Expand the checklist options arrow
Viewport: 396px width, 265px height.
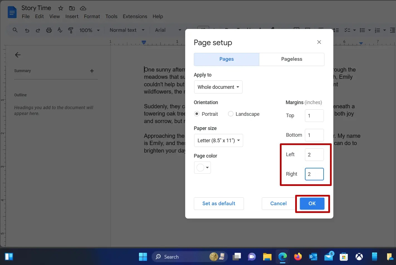click(x=355, y=30)
